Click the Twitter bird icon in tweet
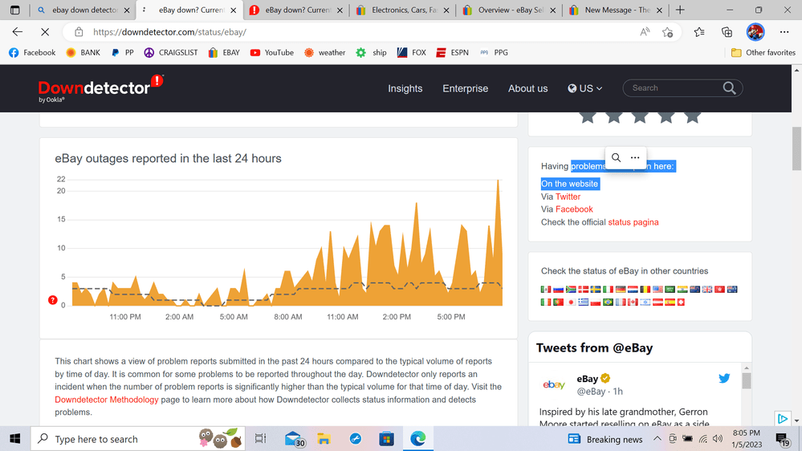This screenshot has width=802, height=451. coord(724,379)
